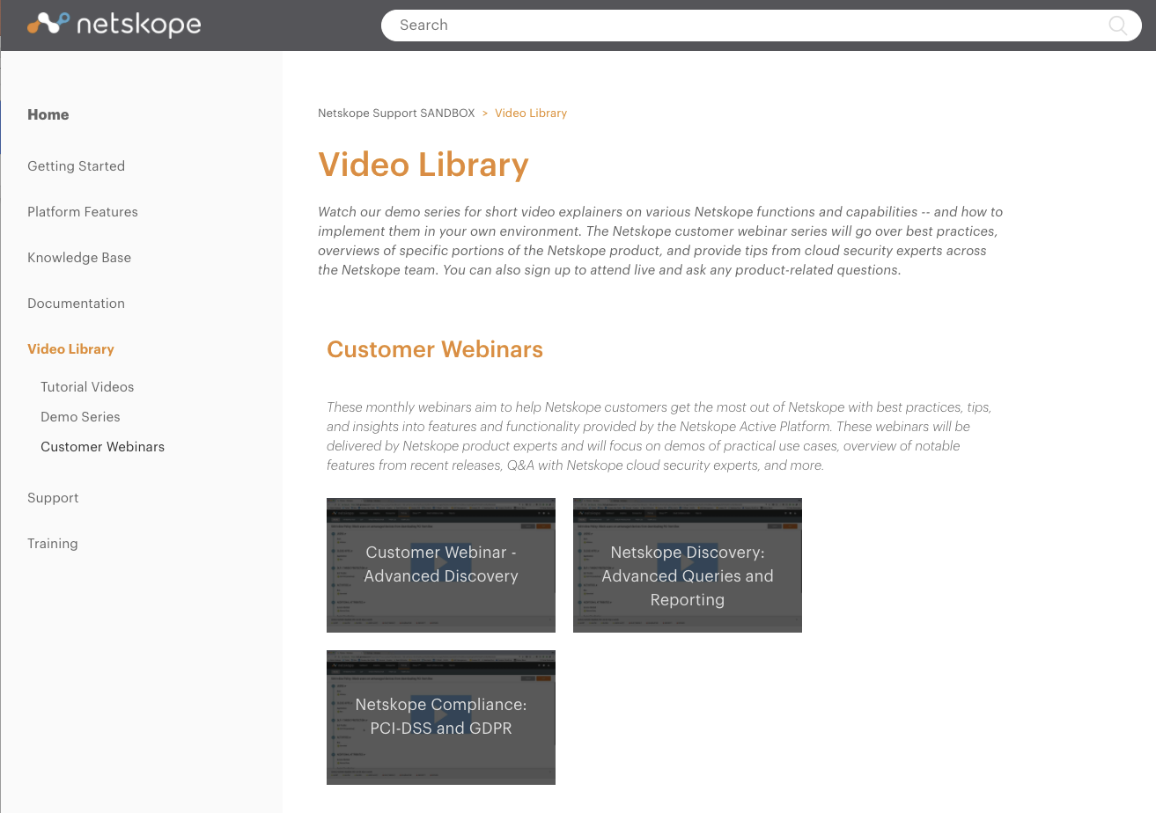This screenshot has width=1156, height=813.
Task: Click the Netskope logo in the header
Action: pyautogui.click(x=114, y=25)
